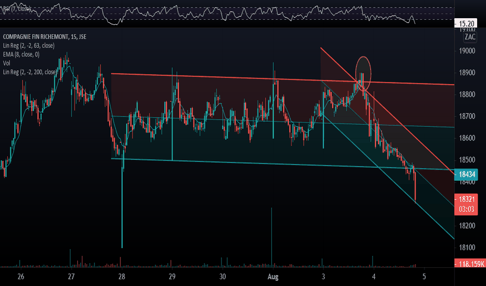Click the 18600 price axis label
Screen dimensions: 486x286
point(467,138)
